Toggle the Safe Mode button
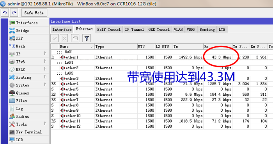 [34, 13]
